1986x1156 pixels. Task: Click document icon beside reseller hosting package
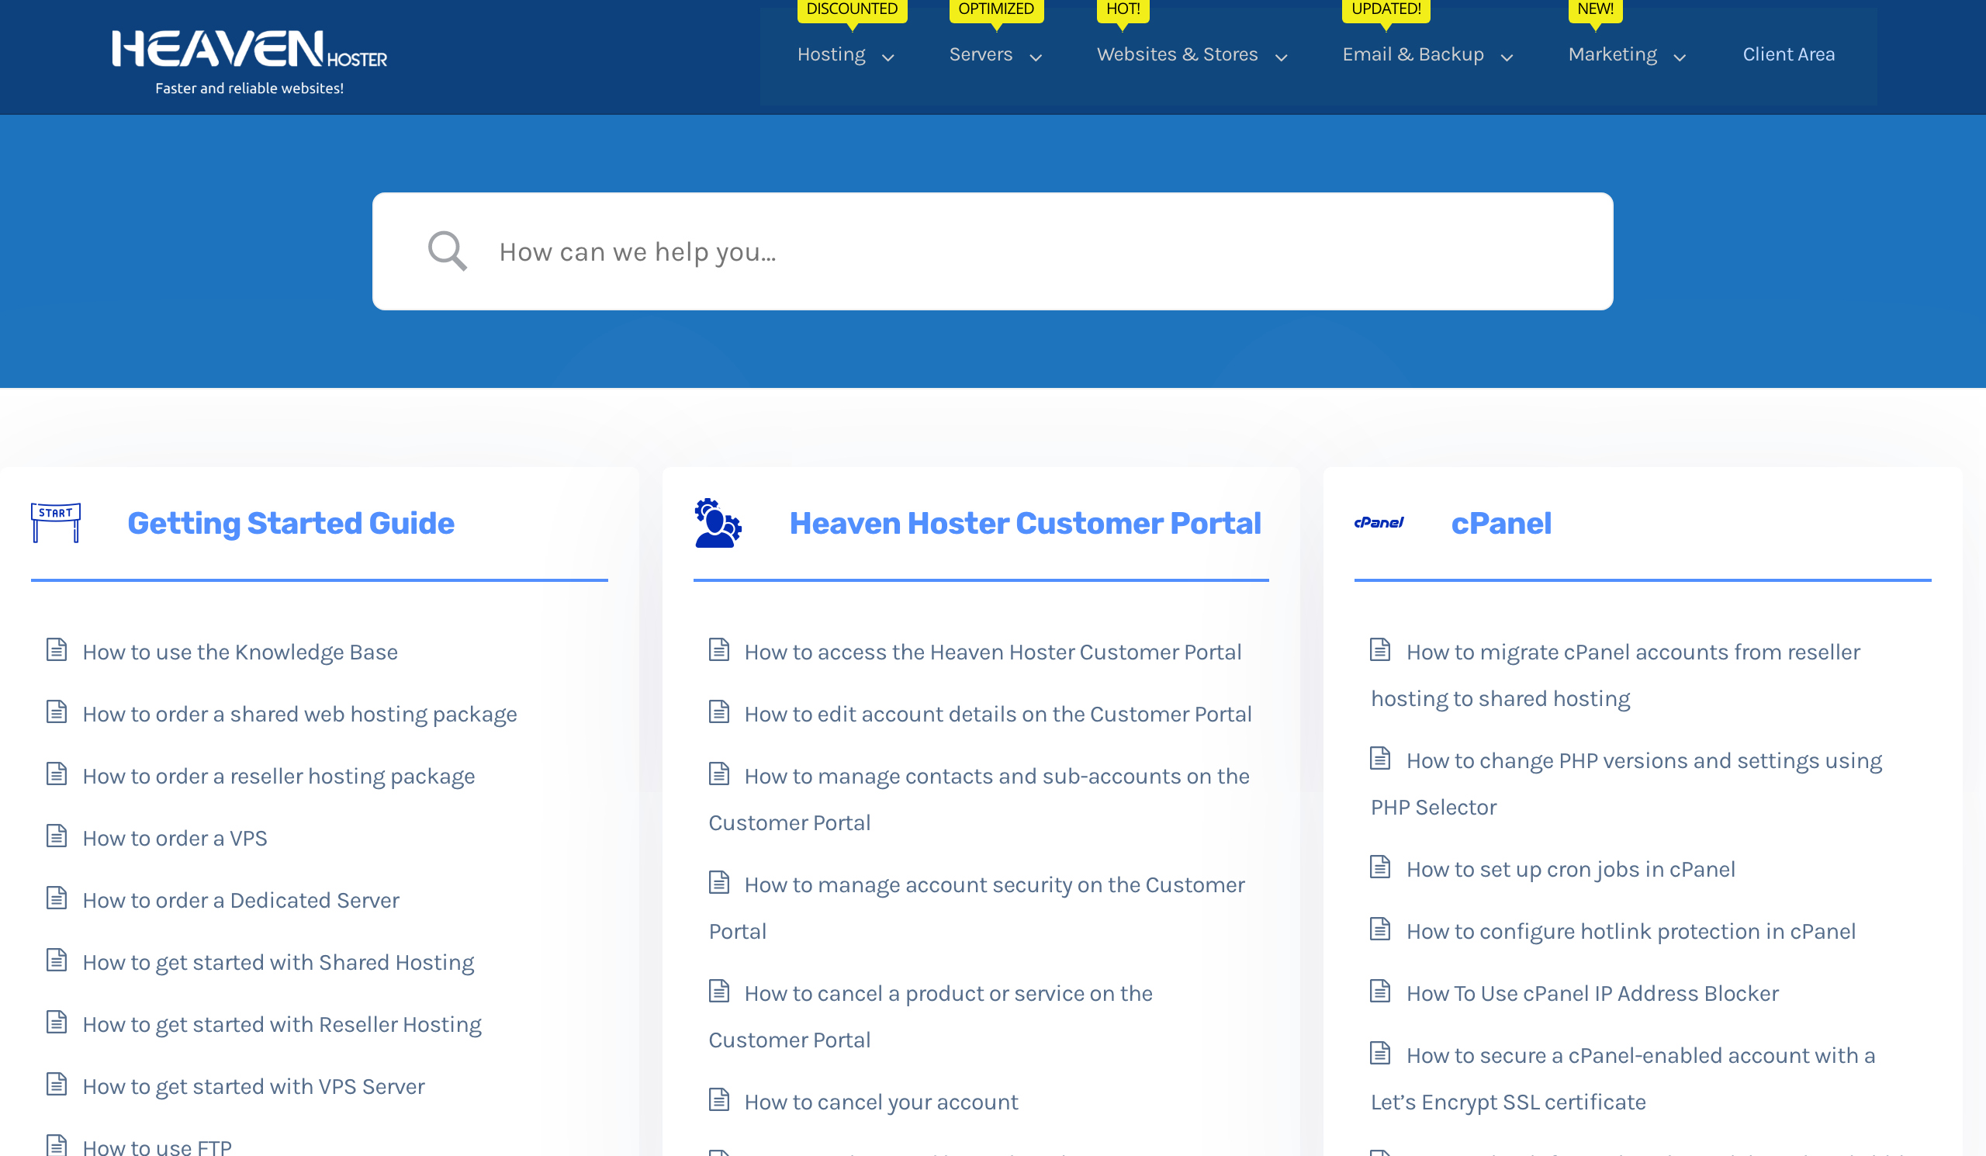57,774
